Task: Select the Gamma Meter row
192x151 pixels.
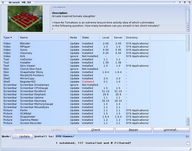Action: [x=94, y=120]
